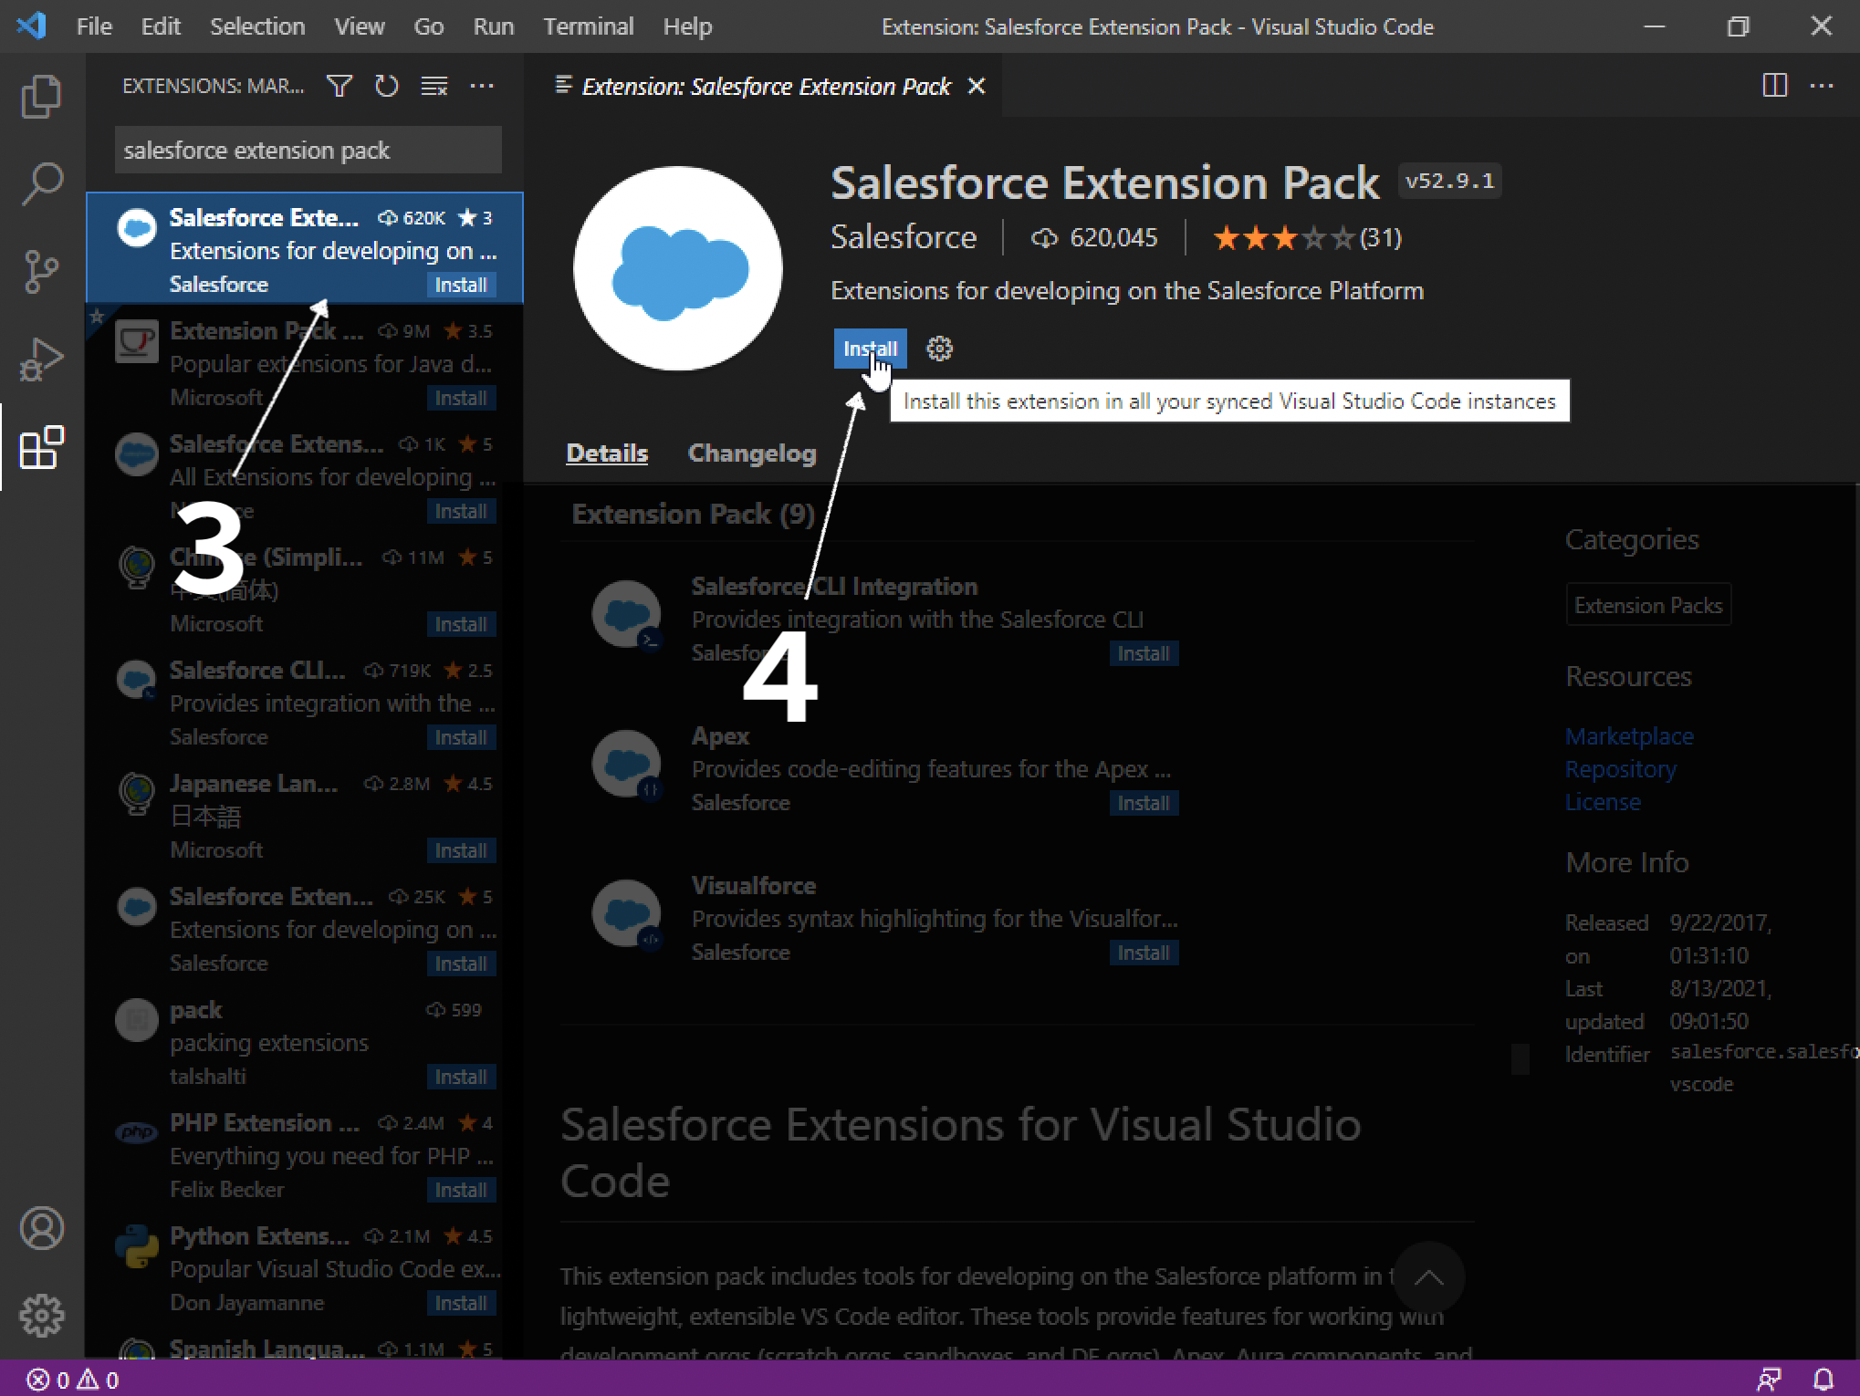Open the License resource link
The height and width of the screenshot is (1396, 1860).
point(1603,802)
